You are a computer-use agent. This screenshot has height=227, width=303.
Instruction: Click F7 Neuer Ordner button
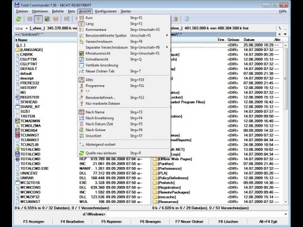[189, 221]
